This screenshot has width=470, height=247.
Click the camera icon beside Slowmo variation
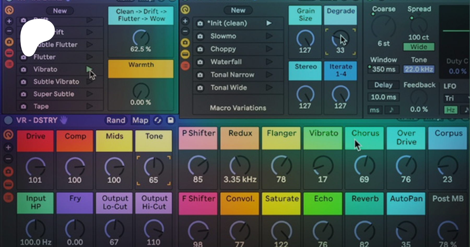coord(200,36)
